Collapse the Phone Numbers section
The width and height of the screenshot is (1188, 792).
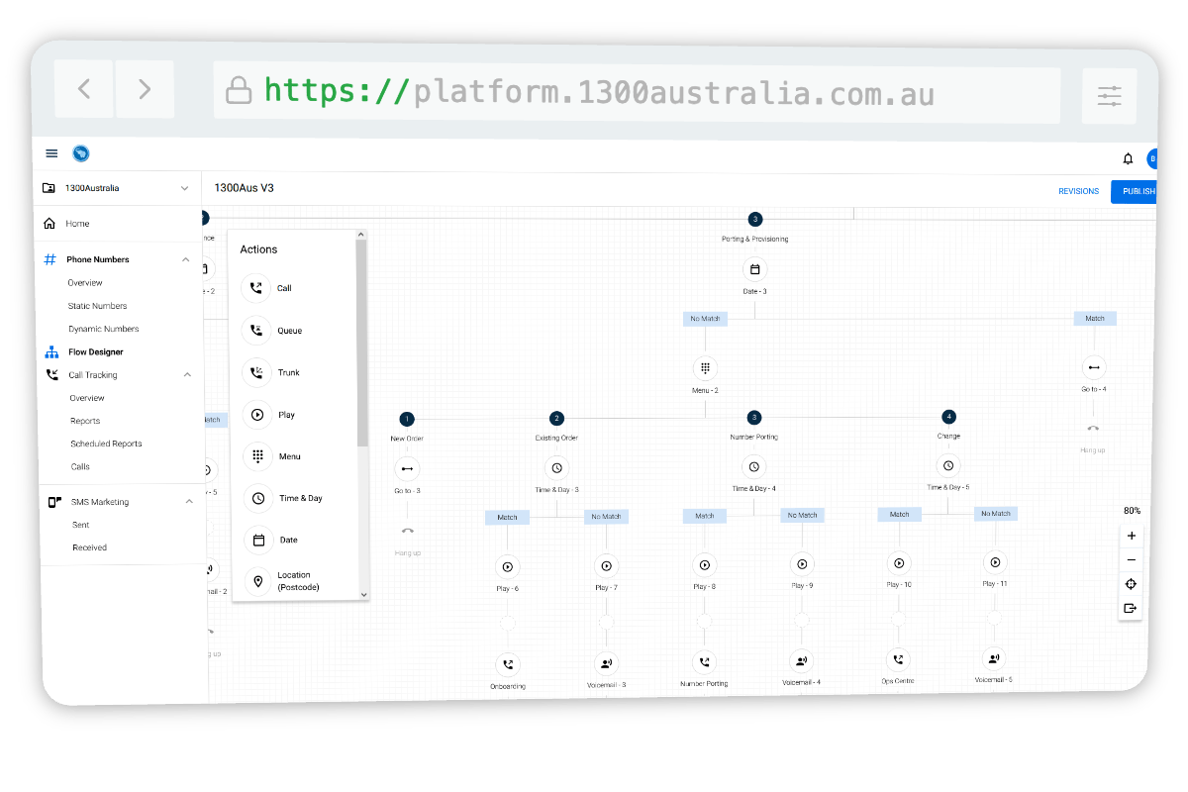click(185, 259)
